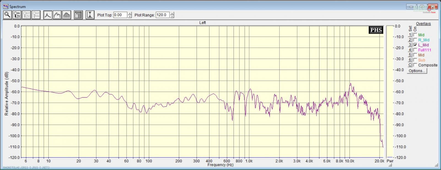Click into the Plot Range value field
This screenshot has width=441, height=170.
[x=163, y=15]
